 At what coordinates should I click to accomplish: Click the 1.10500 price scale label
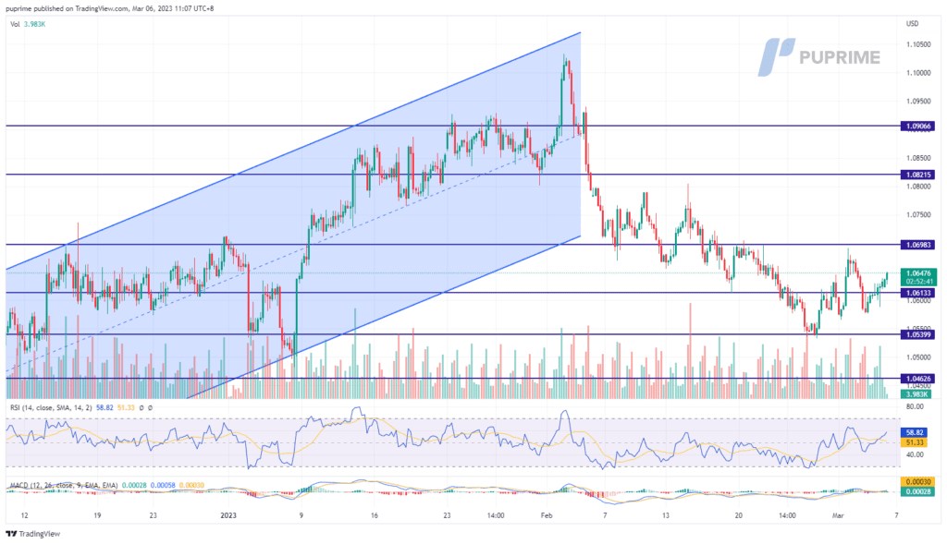tap(918, 44)
